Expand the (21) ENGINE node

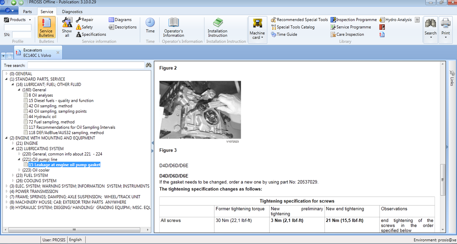point(13,143)
